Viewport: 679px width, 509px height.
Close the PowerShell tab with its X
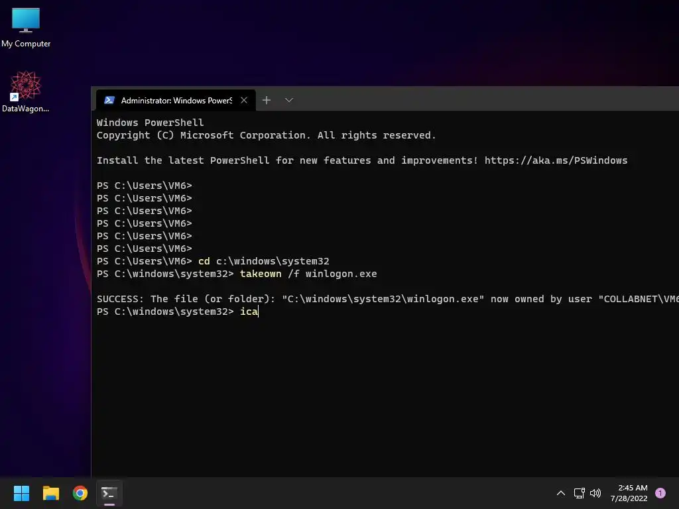(x=244, y=101)
